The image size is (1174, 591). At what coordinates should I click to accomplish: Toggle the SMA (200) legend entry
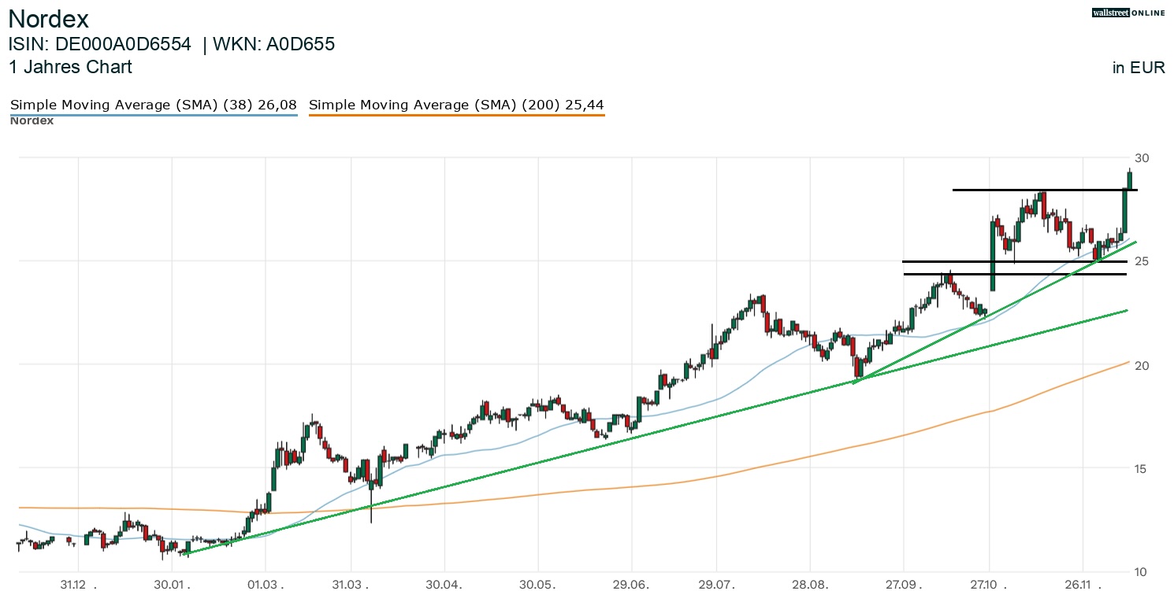(456, 105)
